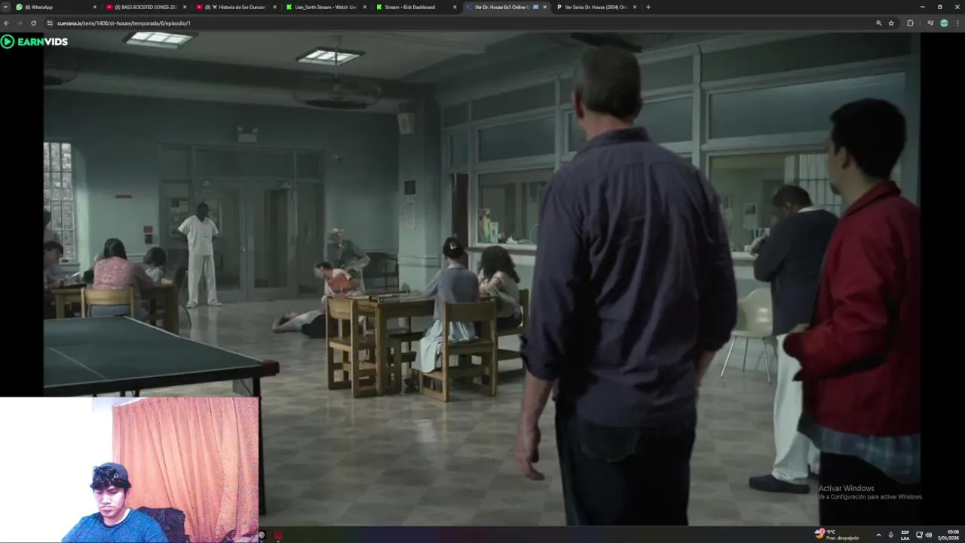Open the zoom magnifier icon in address bar
The width and height of the screenshot is (965, 543).
click(x=879, y=23)
